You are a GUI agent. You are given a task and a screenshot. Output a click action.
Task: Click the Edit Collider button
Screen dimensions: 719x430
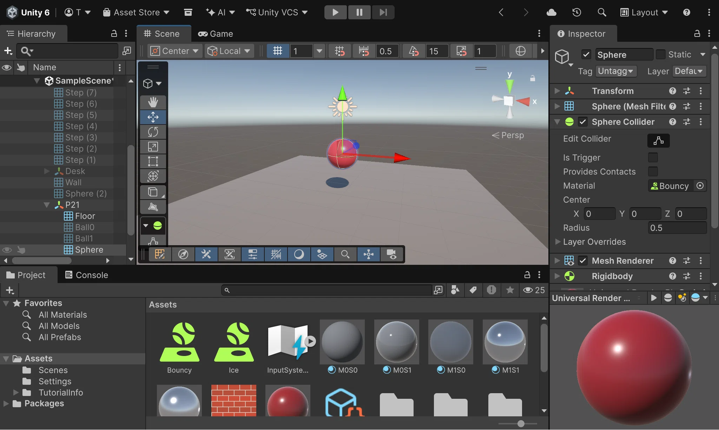click(658, 140)
